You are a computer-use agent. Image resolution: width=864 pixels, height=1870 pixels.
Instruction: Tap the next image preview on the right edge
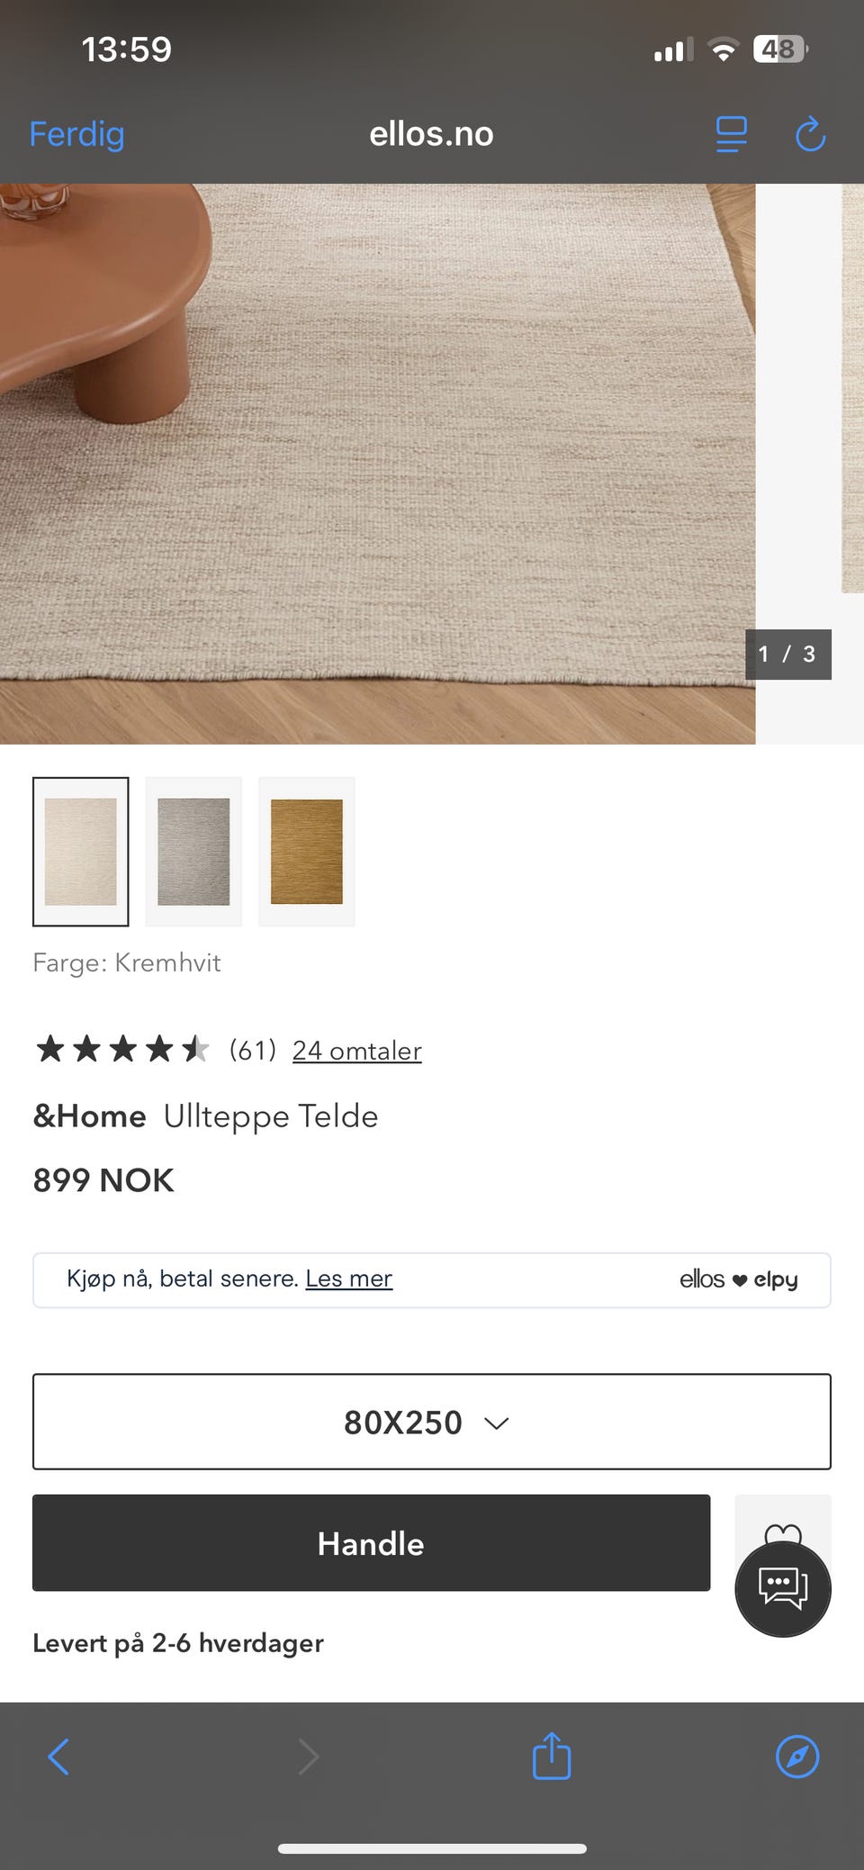click(x=852, y=389)
